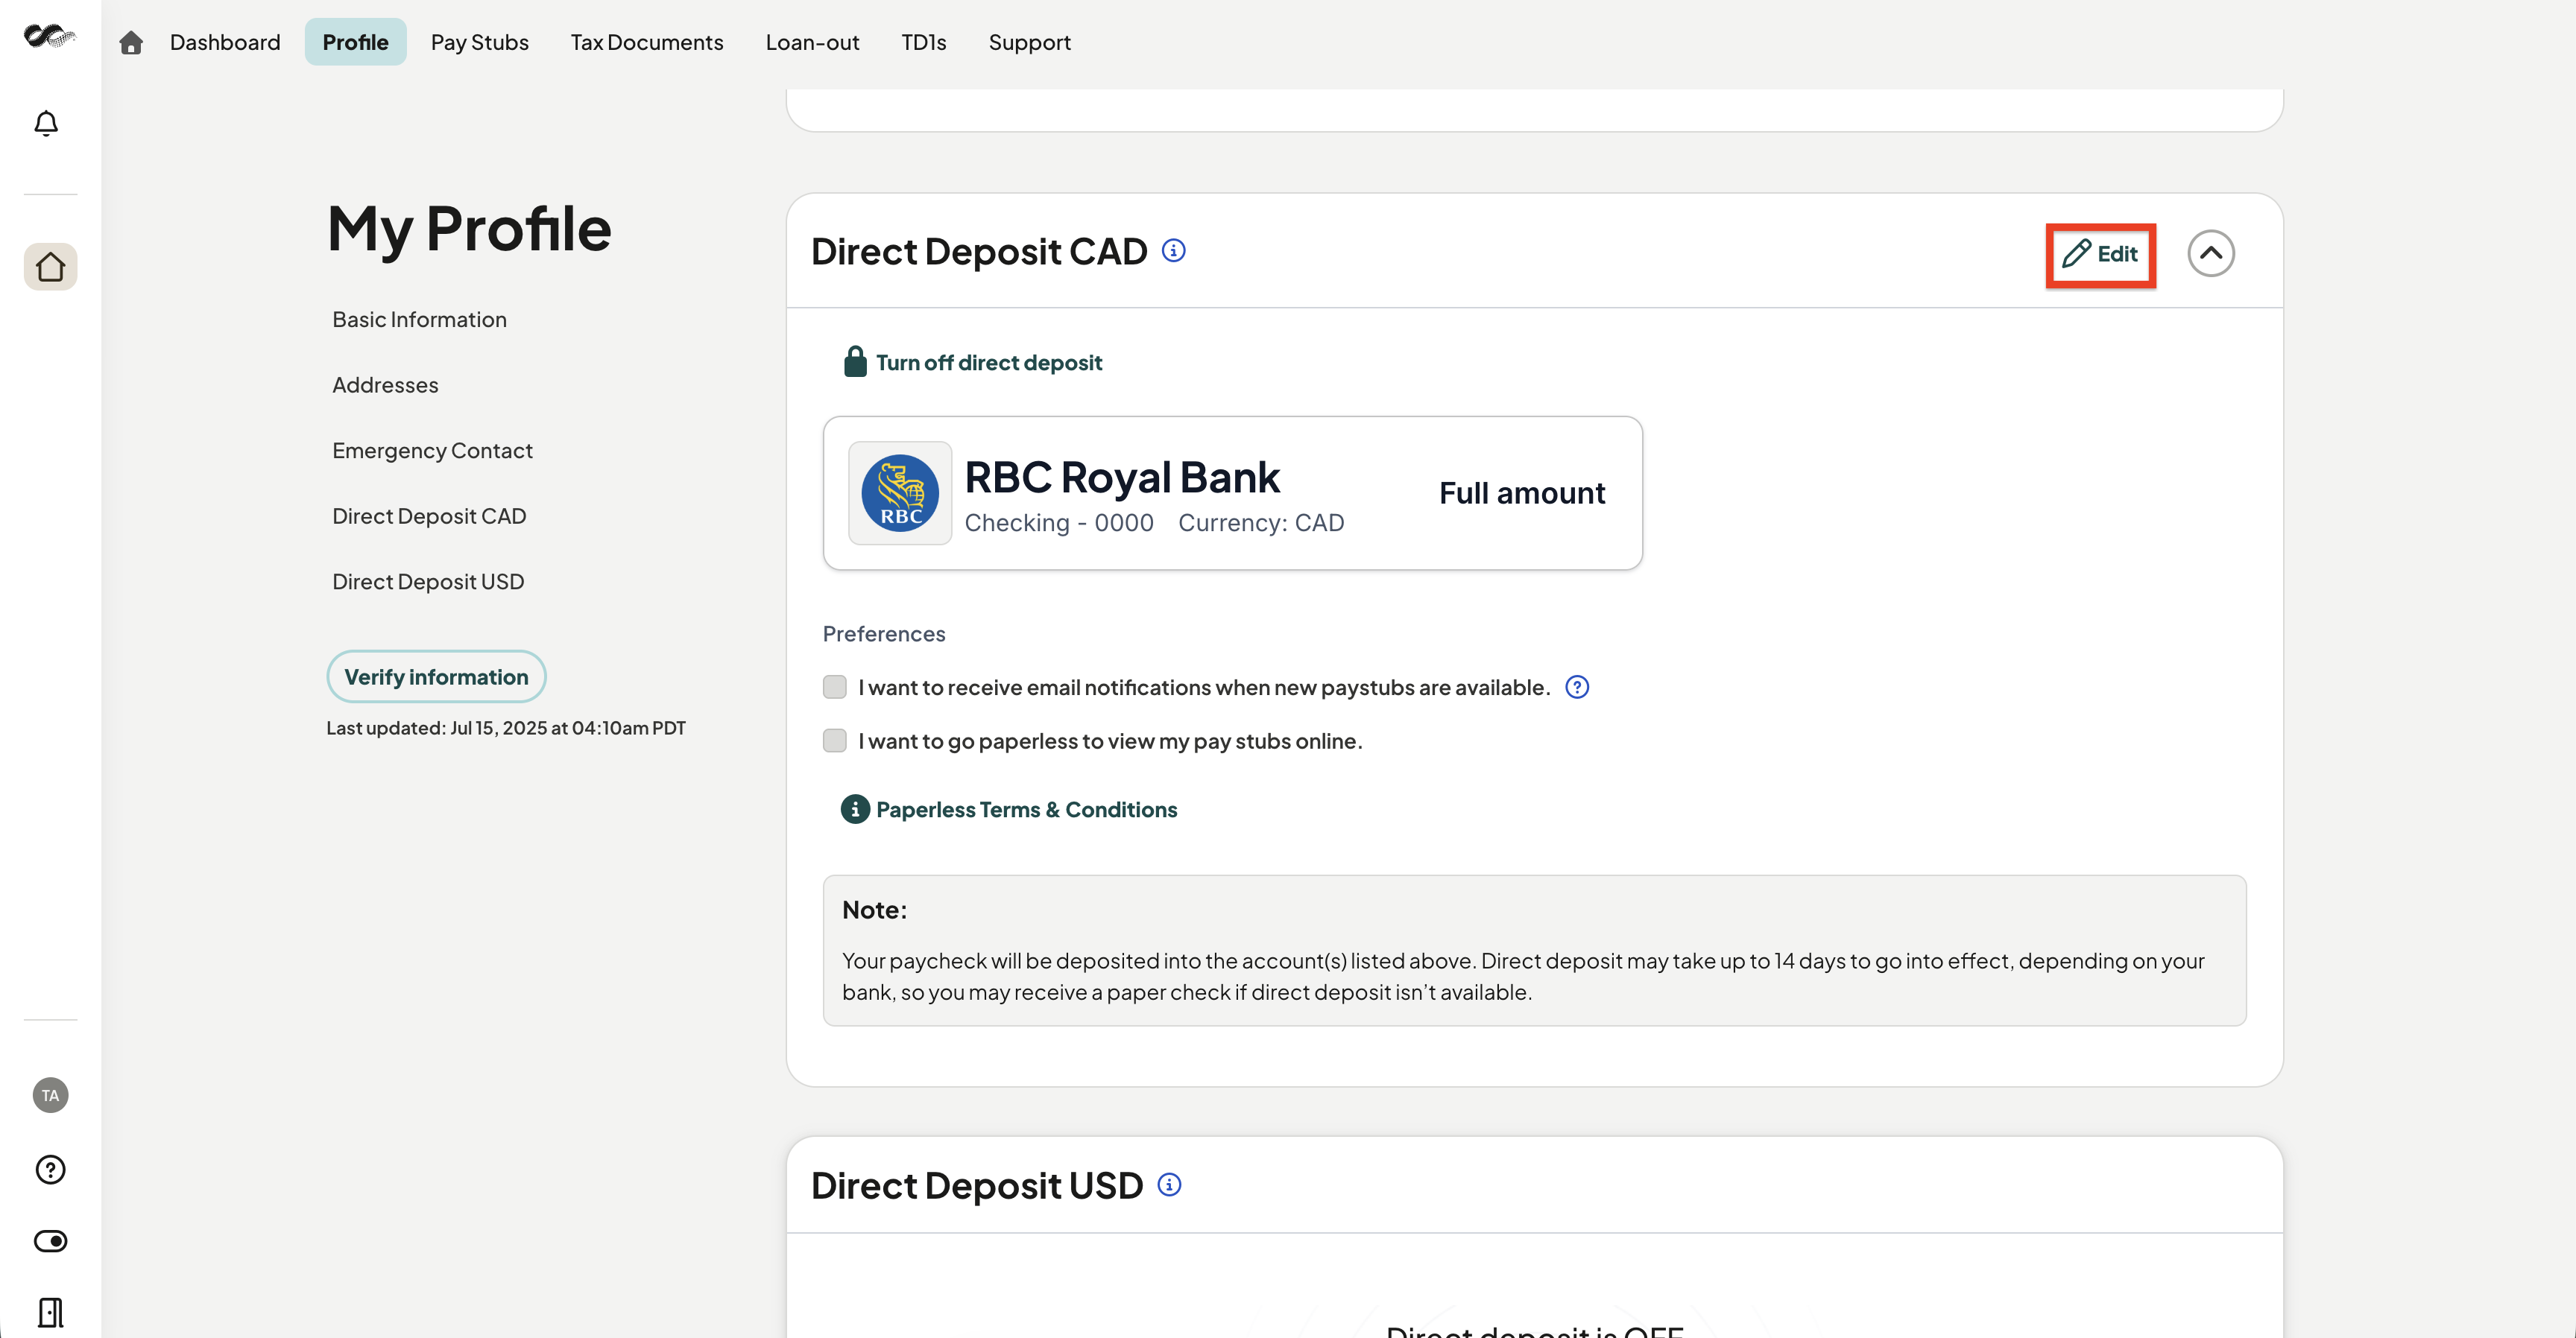2576x1338 pixels.
Task: Open the Dashboard tab
Action: 225,42
